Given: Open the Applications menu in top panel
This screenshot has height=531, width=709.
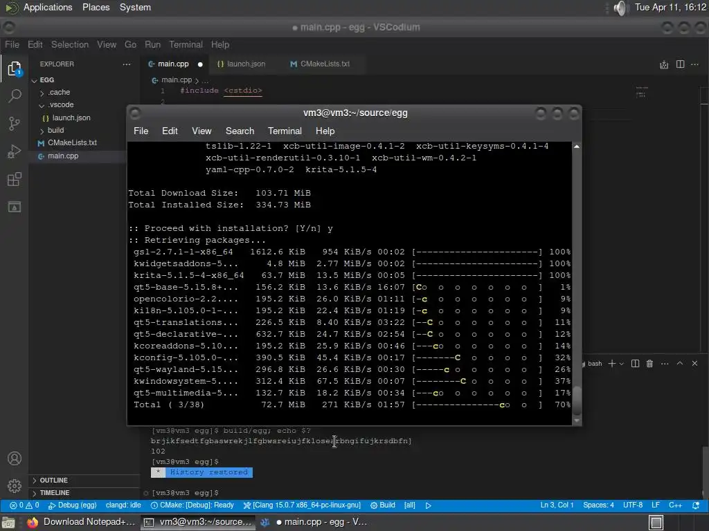Looking at the screenshot, I should [x=48, y=7].
